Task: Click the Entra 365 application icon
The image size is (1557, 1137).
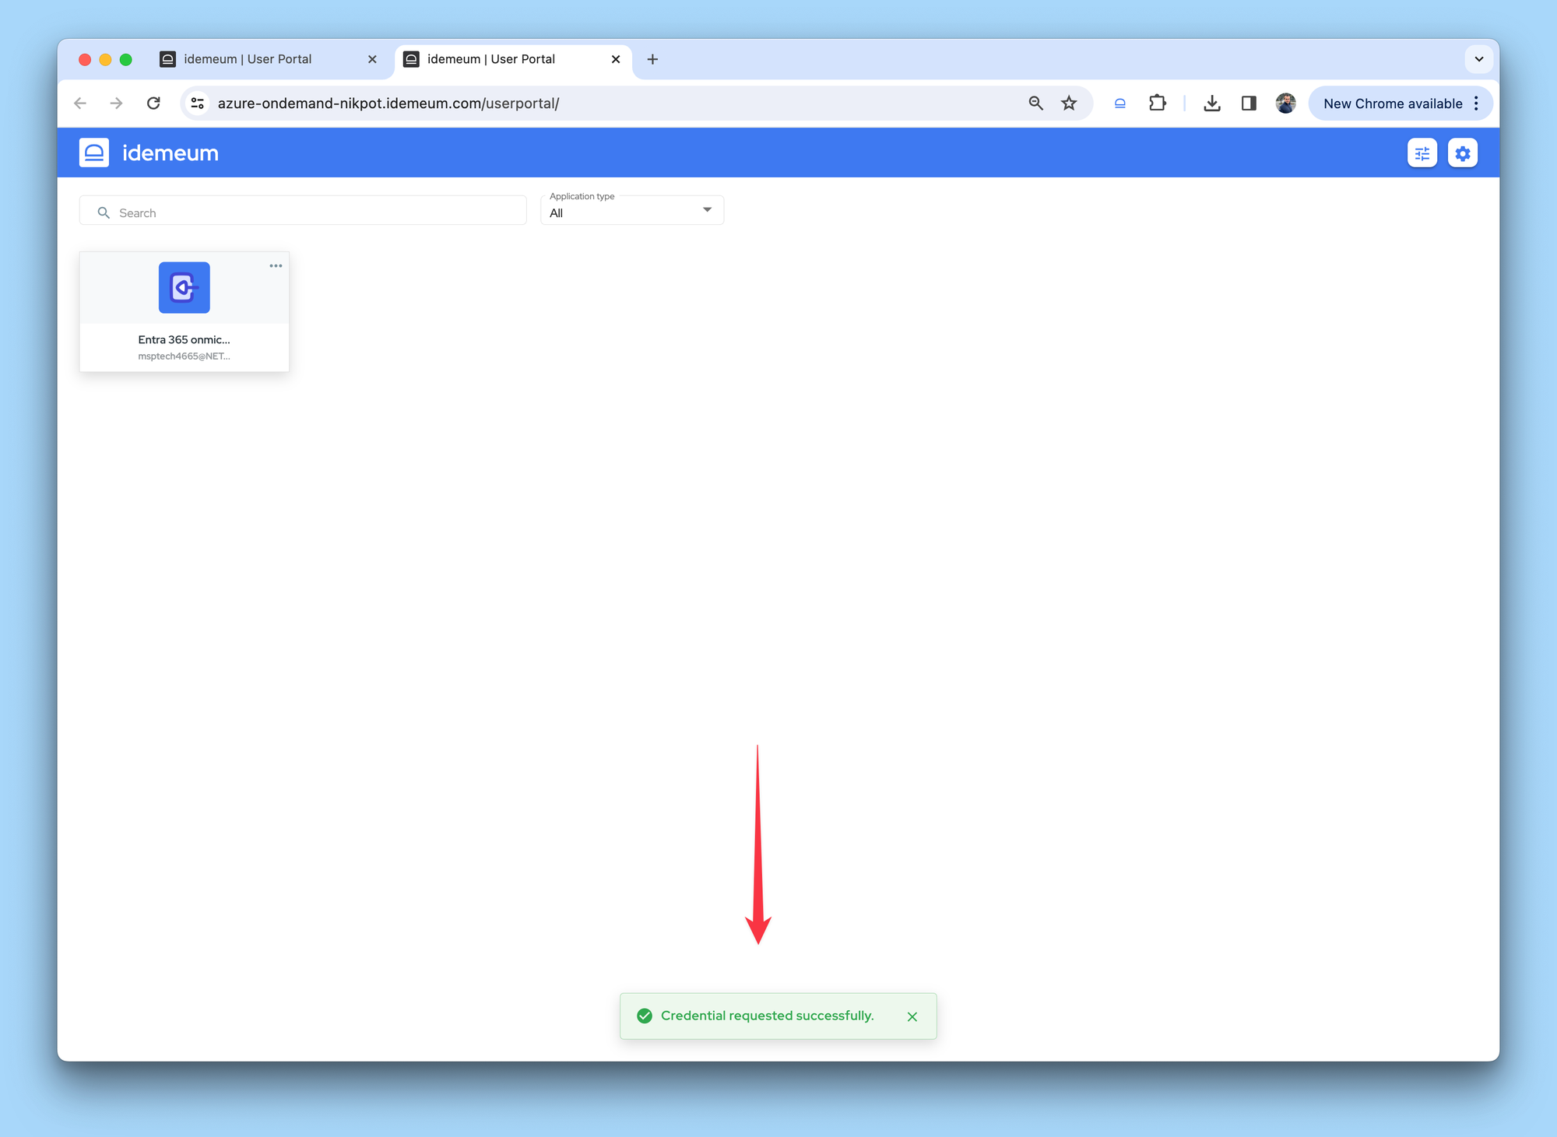Action: pos(185,286)
